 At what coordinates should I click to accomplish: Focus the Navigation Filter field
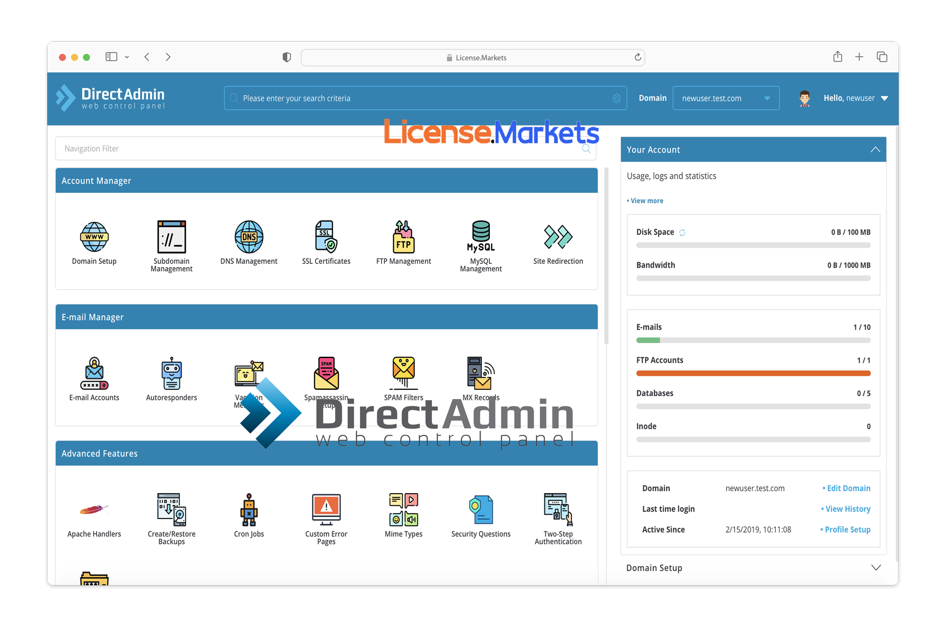[x=325, y=149]
